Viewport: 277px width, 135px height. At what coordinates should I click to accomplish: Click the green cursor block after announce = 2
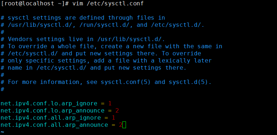[124, 125]
